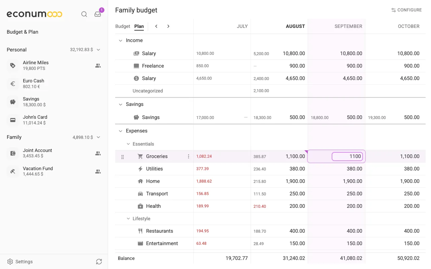Click the SEPTEMBER column header
Screen dimensions: 431x269
click(348, 26)
